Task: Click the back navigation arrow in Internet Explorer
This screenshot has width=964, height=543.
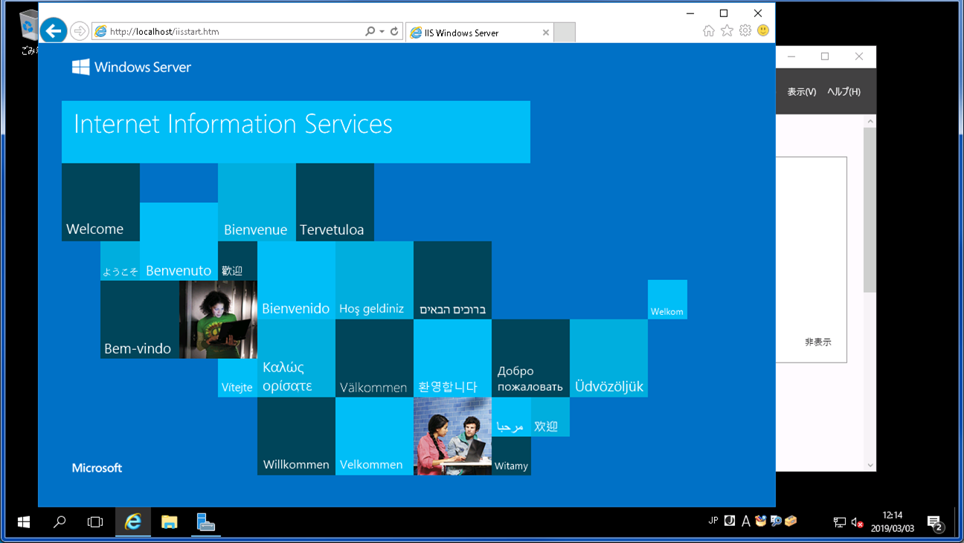Action: click(x=53, y=30)
